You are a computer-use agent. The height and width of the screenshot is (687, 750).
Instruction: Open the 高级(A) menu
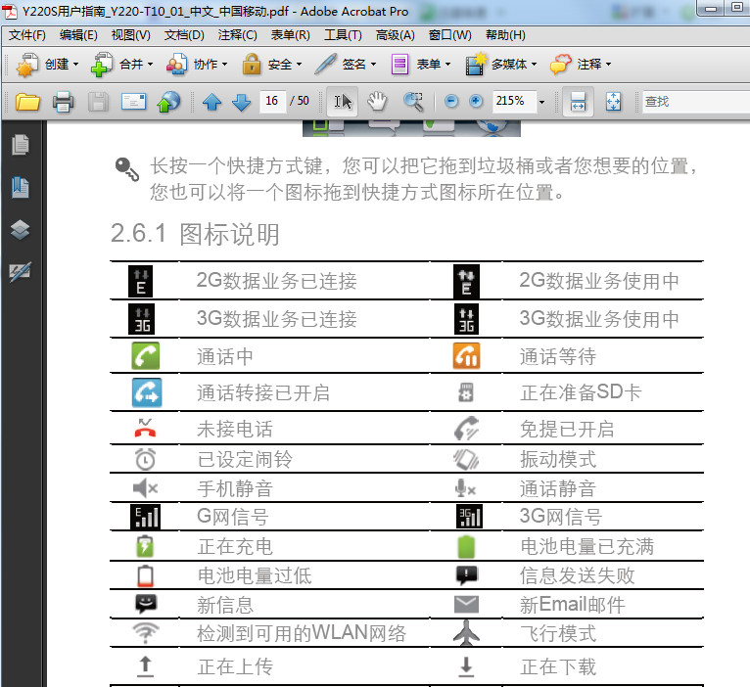click(396, 35)
